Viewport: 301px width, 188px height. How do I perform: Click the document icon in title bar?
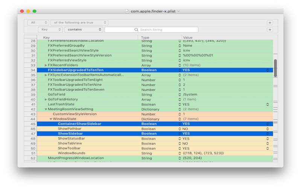tap(127, 11)
